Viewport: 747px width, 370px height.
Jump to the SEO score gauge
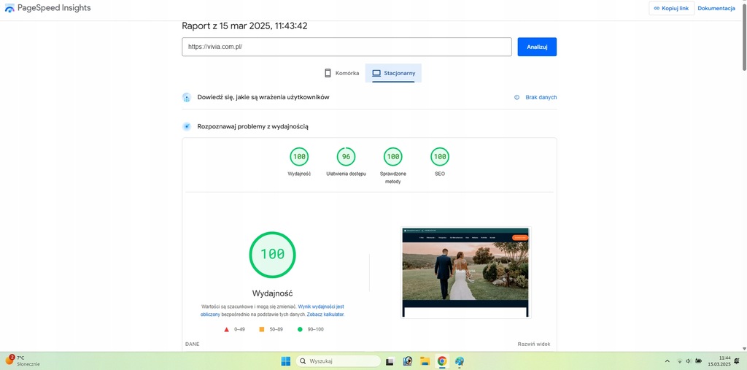point(440,157)
